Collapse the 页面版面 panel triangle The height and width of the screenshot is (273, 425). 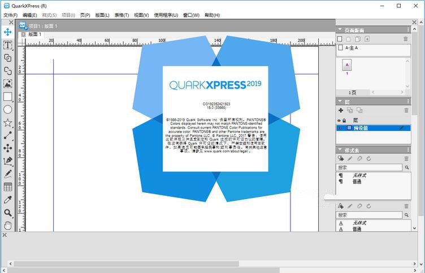tap(340, 30)
